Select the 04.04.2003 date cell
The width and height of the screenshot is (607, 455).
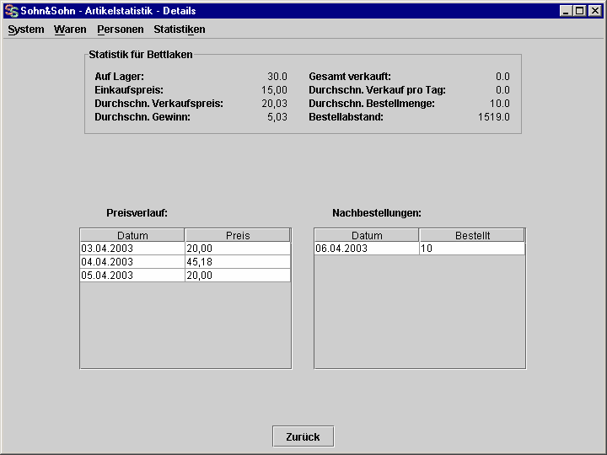point(132,262)
